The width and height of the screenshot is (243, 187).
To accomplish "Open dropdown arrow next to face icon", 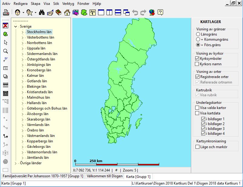I will coord(23,12).
